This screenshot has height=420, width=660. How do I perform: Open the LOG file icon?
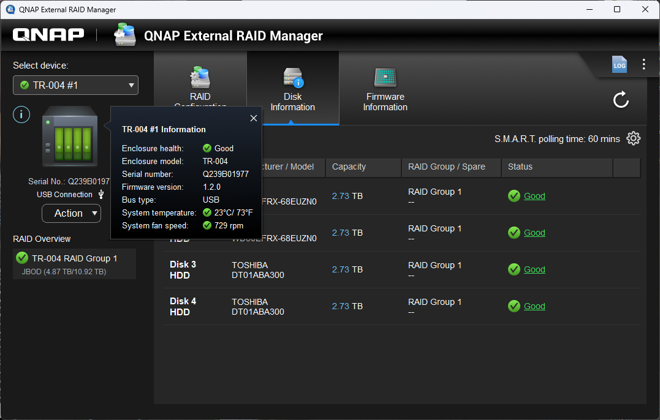[x=620, y=65]
